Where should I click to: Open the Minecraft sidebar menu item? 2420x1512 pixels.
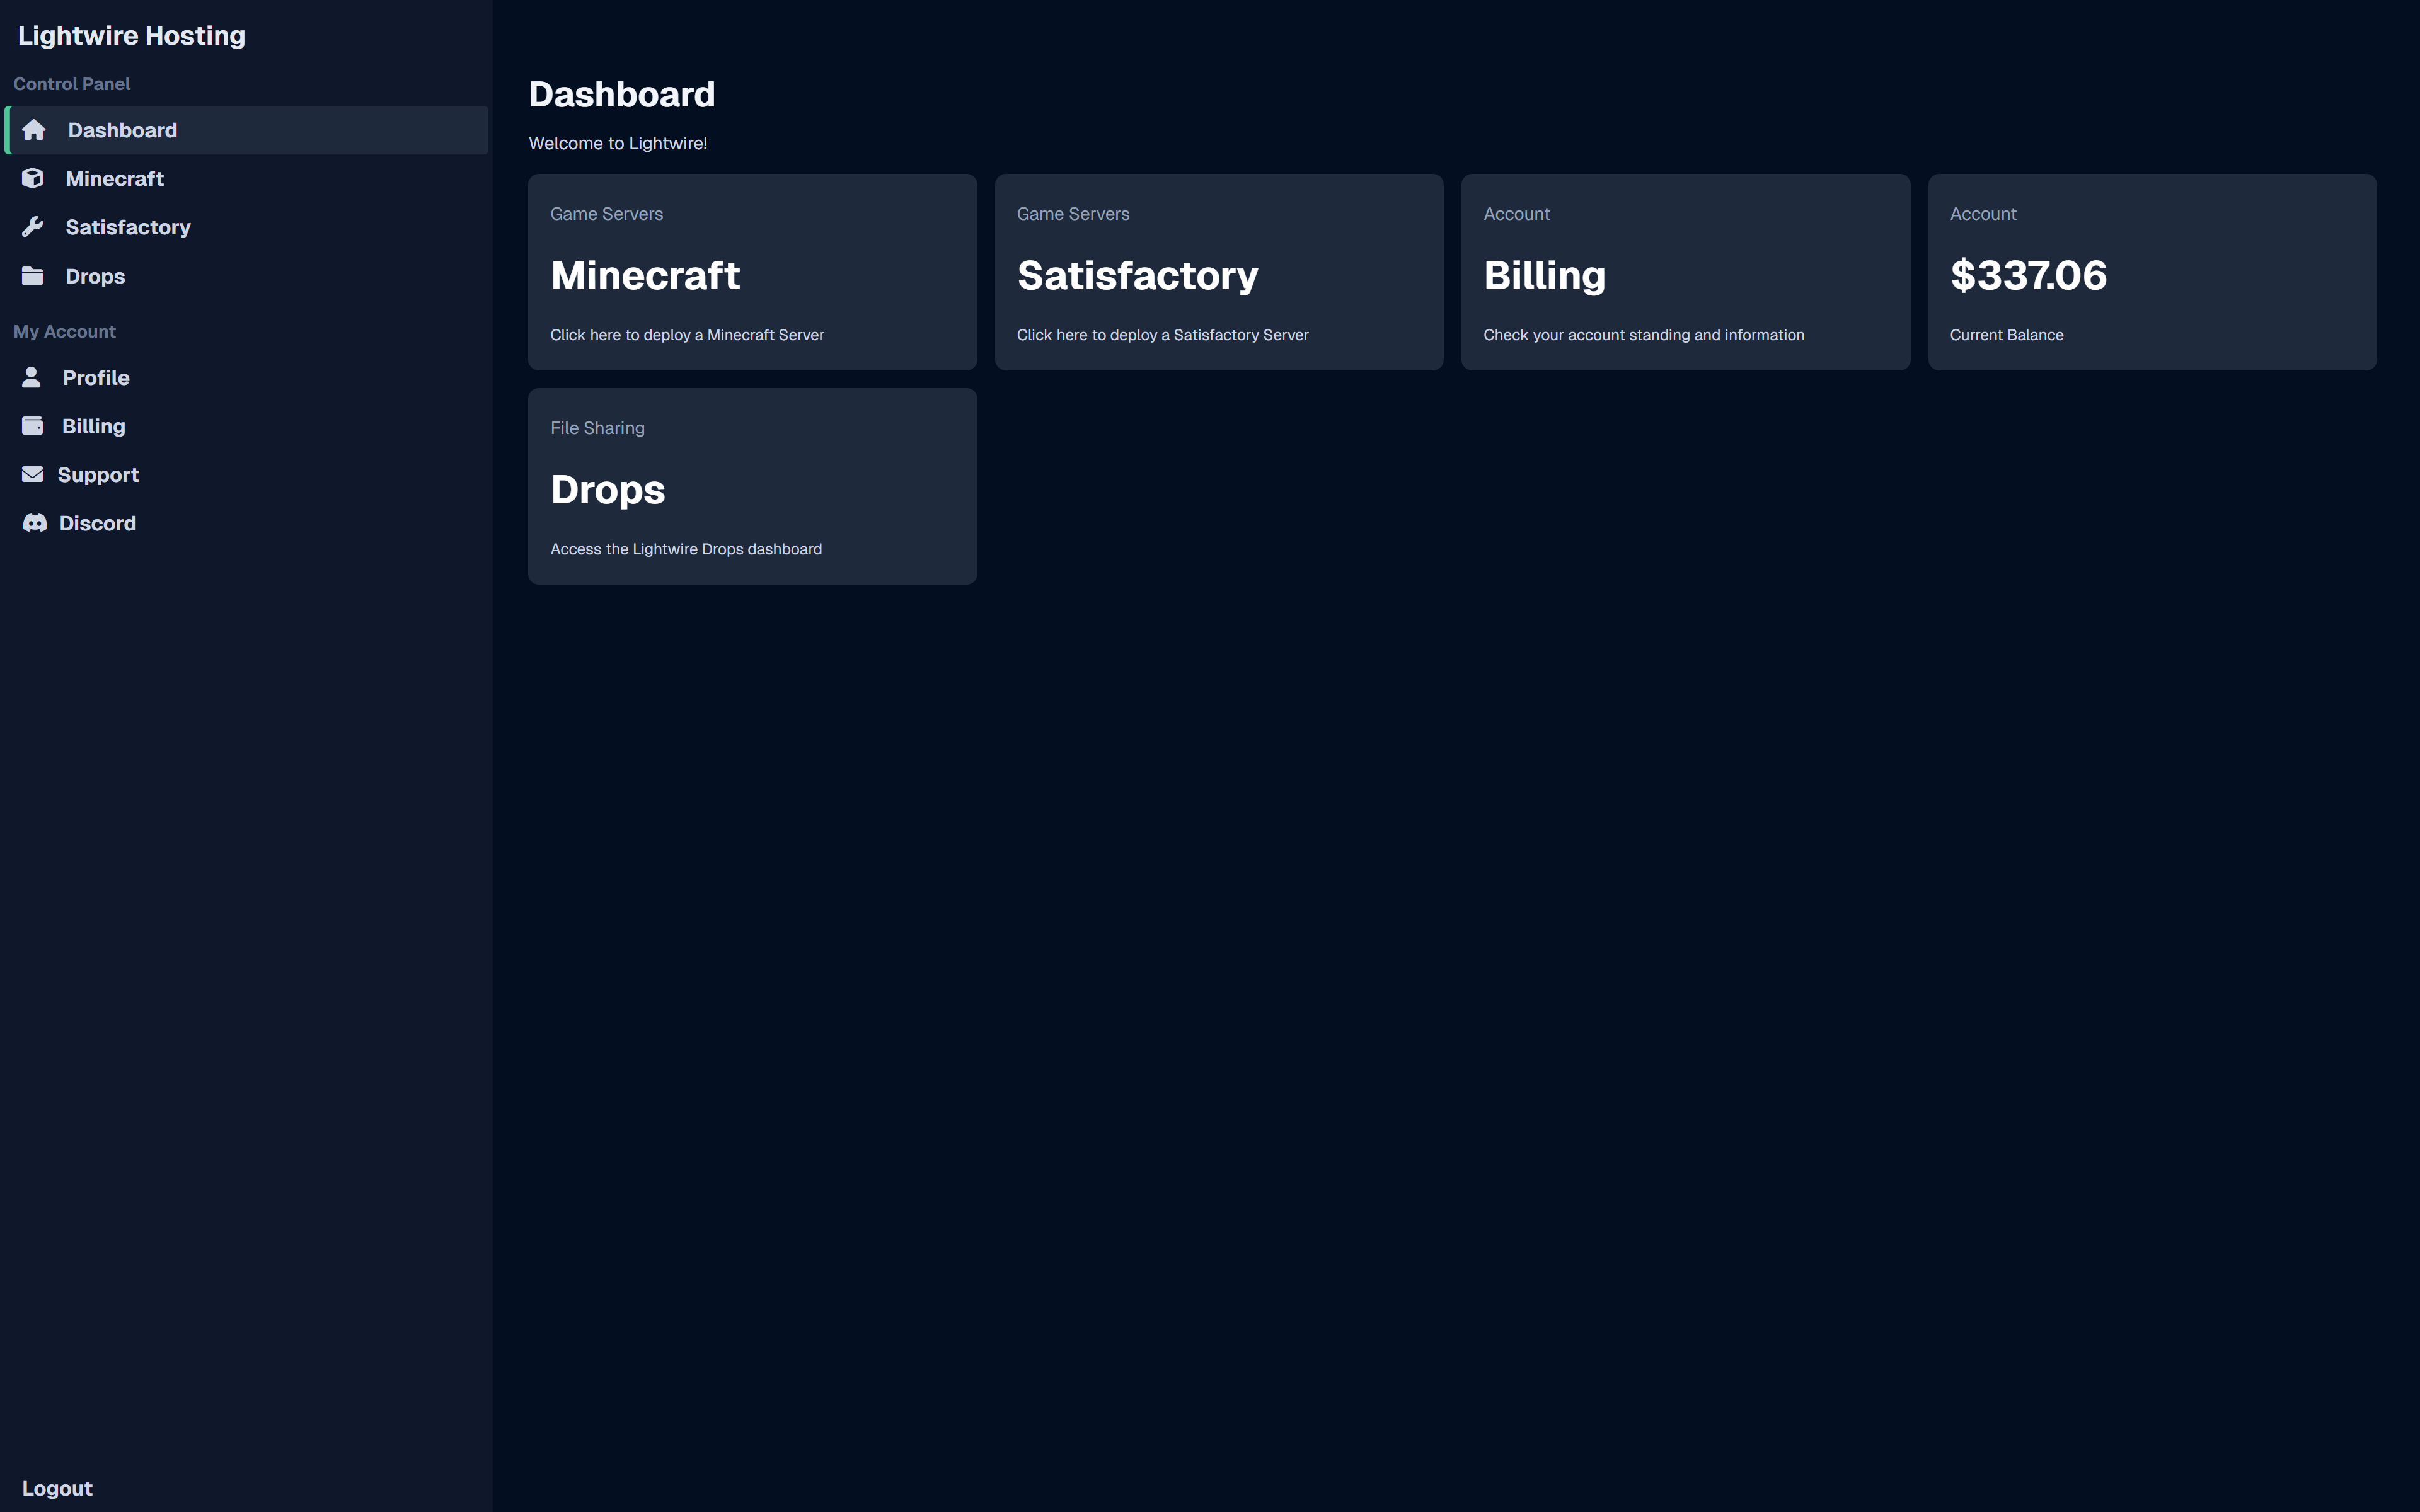pyautogui.click(x=114, y=179)
